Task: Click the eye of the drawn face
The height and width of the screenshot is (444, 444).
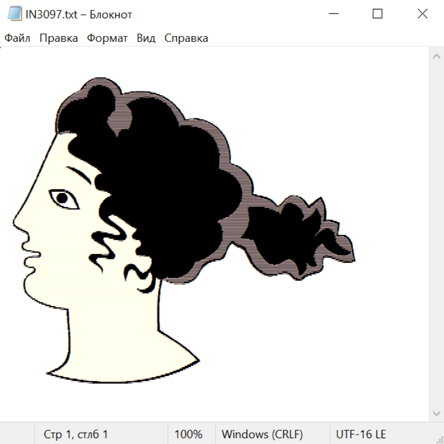Action: click(63, 198)
